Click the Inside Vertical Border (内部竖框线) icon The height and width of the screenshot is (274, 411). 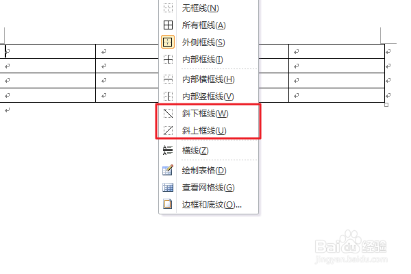(x=168, y=96)
